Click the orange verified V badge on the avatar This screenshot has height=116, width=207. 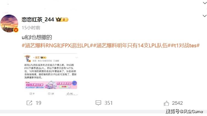(16, 30)
